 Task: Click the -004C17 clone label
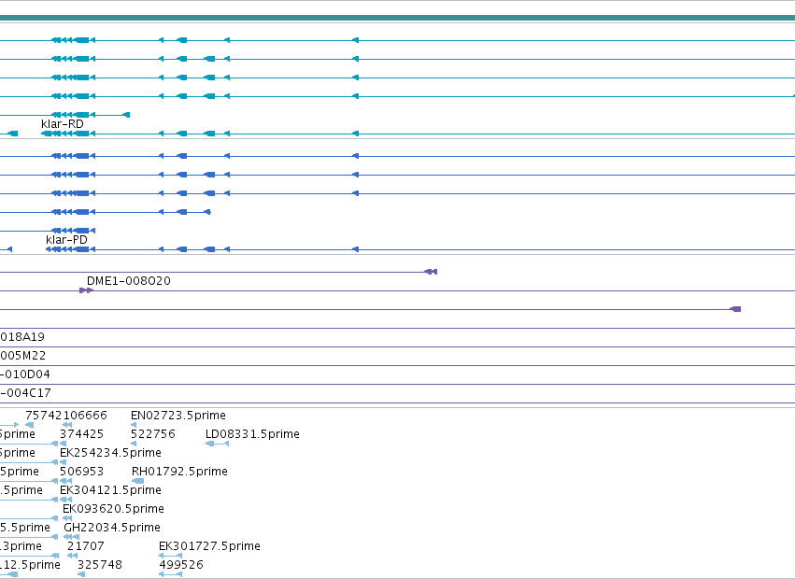tap(25, 393)
